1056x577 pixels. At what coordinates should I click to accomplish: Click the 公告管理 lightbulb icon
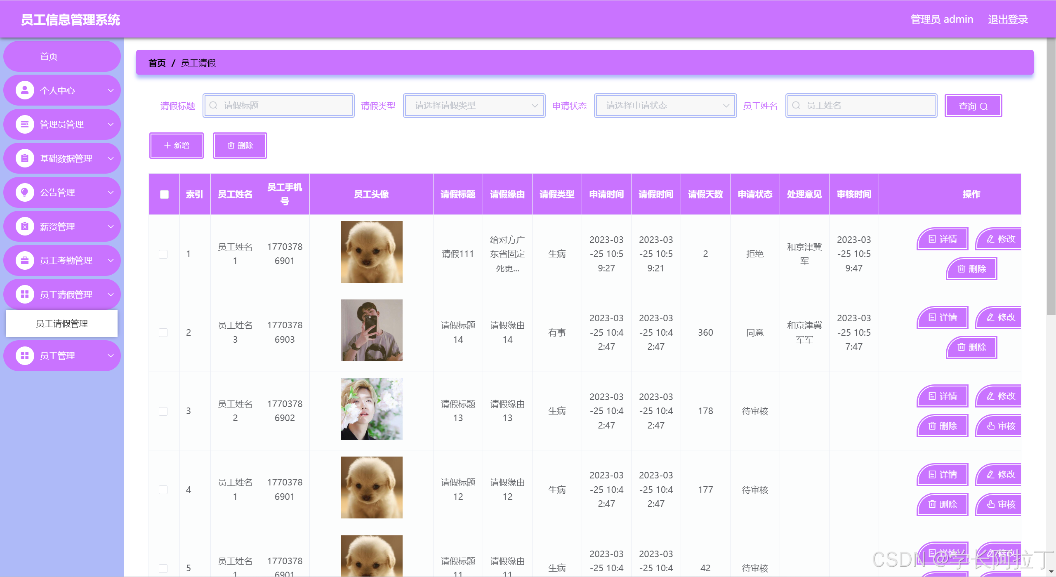coord(25,192)
